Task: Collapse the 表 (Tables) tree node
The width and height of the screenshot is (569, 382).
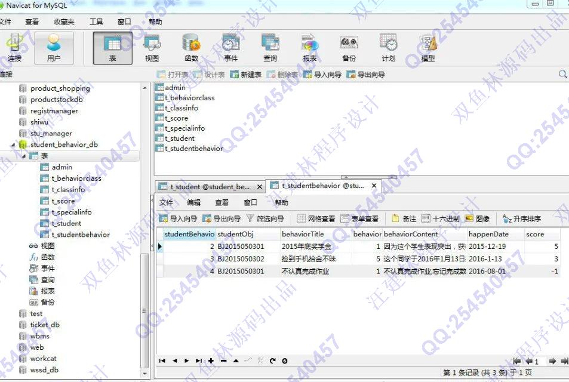Action: coord(24,156)
